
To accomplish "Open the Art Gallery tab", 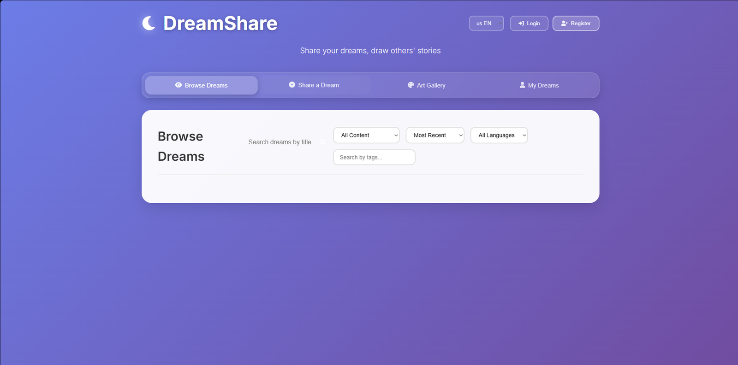I will [427, 85].
